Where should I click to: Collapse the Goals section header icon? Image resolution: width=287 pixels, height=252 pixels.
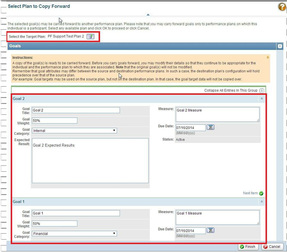pyautogui.click(x=280, y=46)
